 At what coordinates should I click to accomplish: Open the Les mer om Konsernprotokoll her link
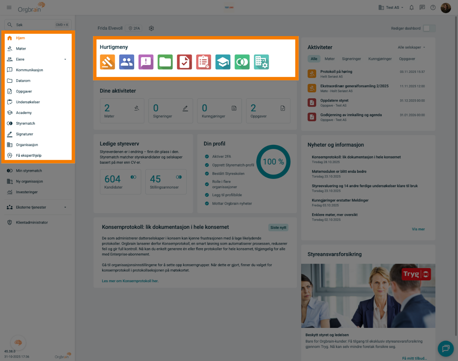(x=130, y=281)
